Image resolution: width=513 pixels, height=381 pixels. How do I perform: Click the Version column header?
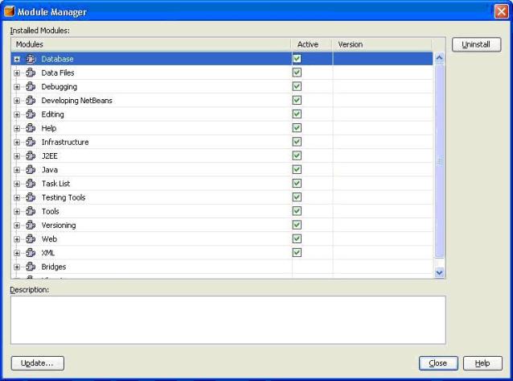tap(381, 44)
